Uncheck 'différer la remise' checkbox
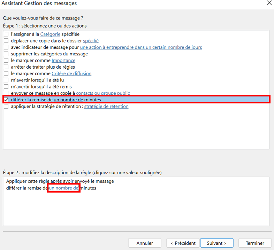This screenshot has height=250, width=274. 6,100
